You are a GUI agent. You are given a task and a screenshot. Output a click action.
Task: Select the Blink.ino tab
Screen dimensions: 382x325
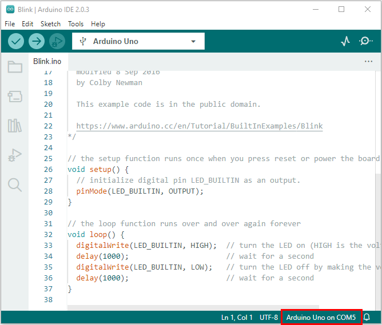point(47,61)
